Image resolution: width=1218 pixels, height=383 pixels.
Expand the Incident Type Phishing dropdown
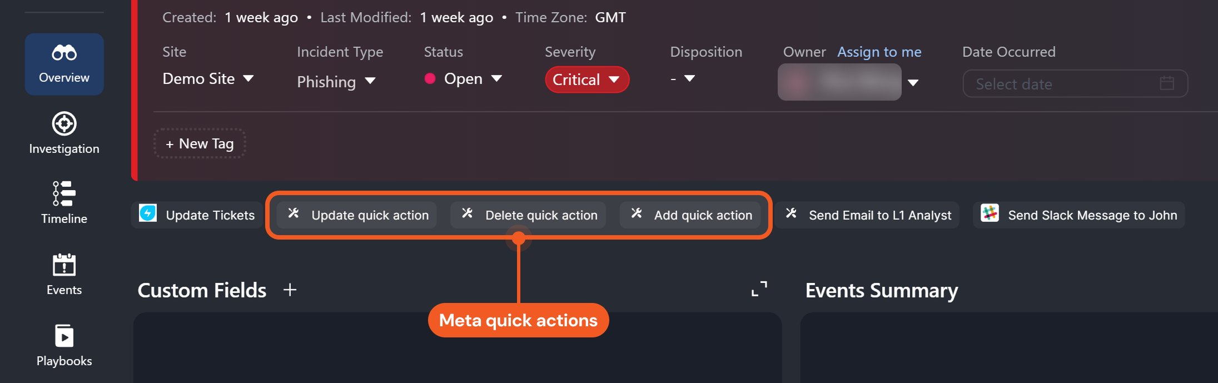[336, 82]
